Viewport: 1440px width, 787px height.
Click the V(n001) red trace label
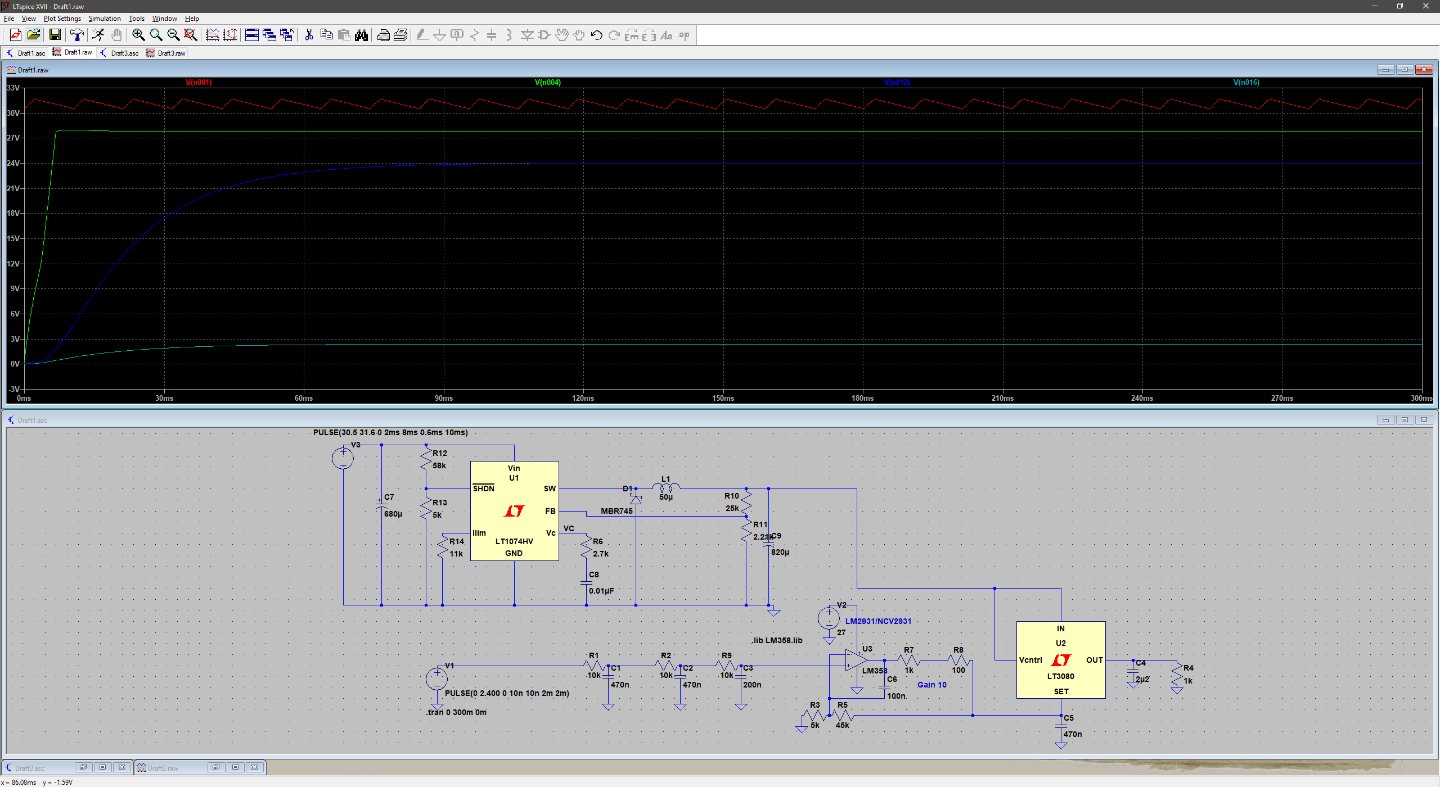[x=199, y=82]
